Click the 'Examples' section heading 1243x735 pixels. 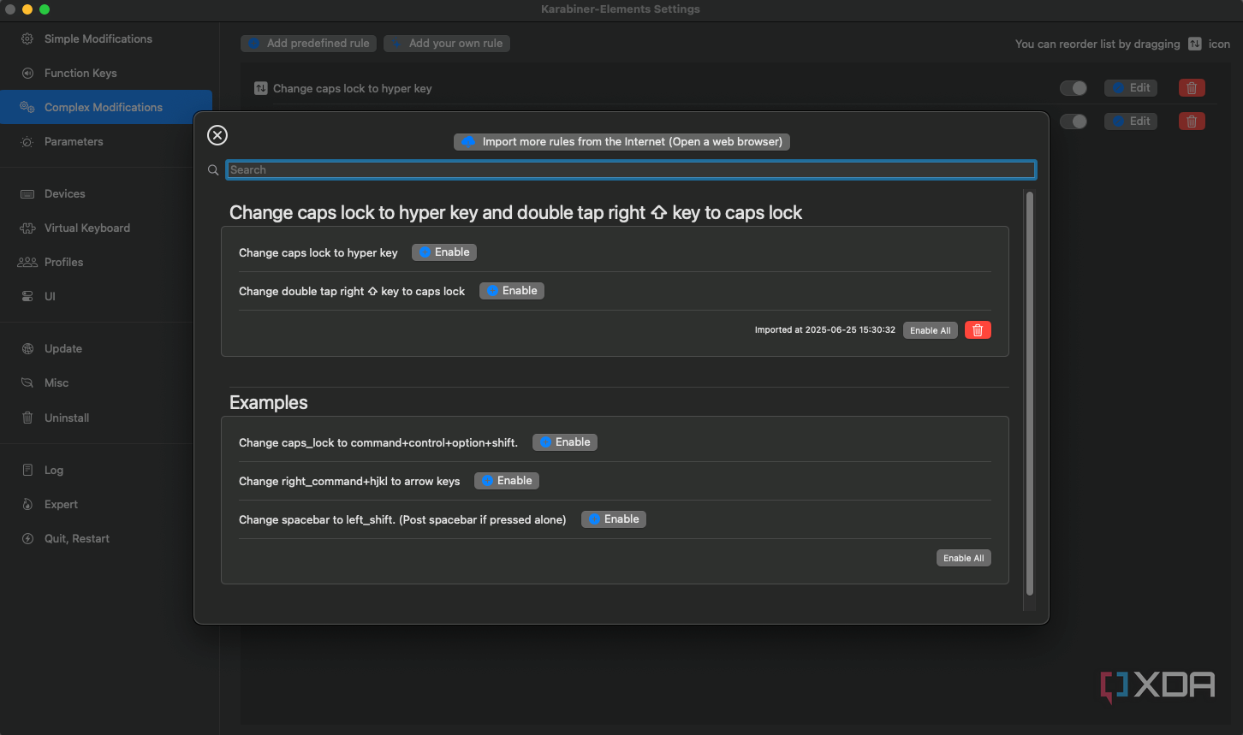coord(269,403)
